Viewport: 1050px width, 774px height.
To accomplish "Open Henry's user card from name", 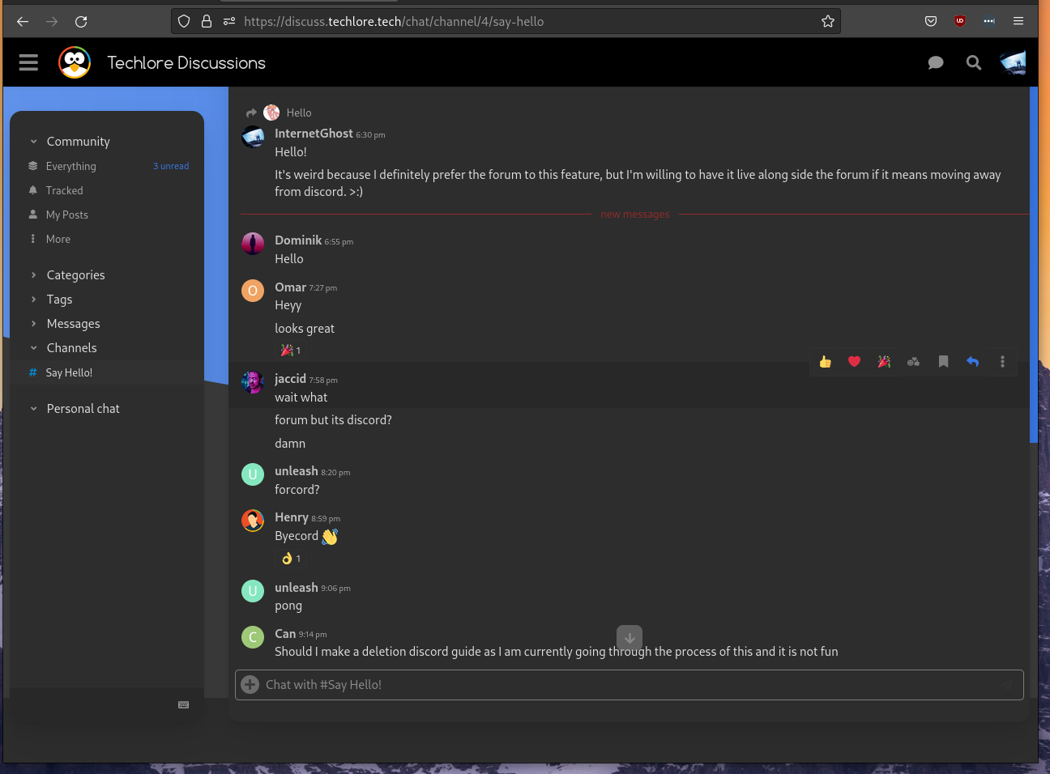I will pos(292,517).
